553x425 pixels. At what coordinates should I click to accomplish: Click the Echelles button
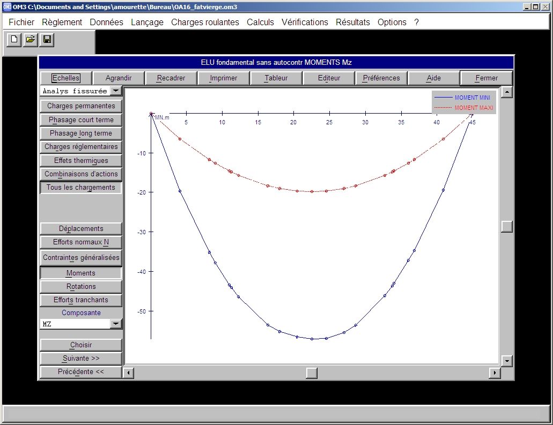[66, 78]
